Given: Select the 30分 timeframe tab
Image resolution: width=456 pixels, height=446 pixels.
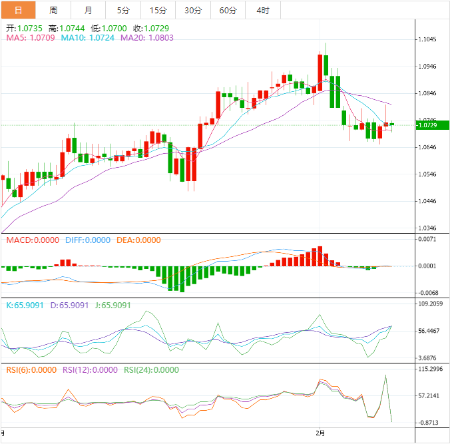Looking at the screenshot, I should point(193,10).
